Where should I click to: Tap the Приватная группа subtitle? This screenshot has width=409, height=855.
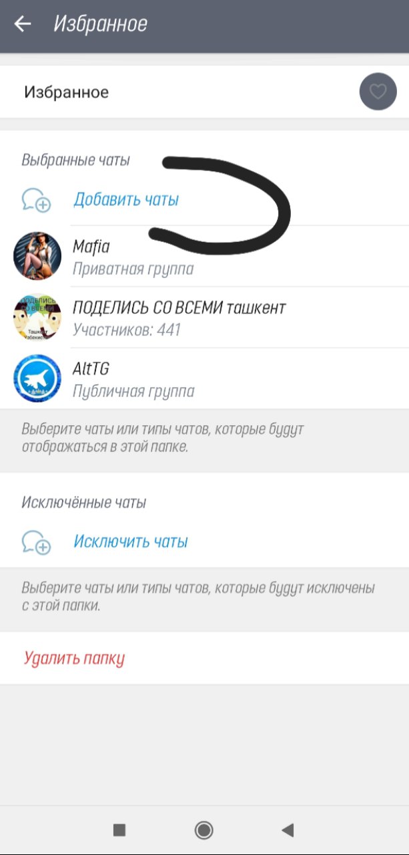(x=133, y=269)
